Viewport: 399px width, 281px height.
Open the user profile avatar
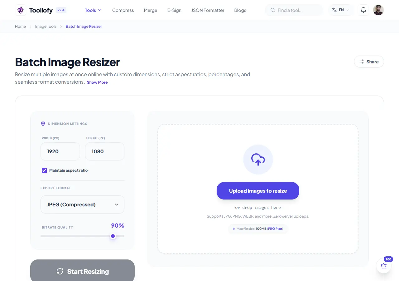(x=378, y=10)
